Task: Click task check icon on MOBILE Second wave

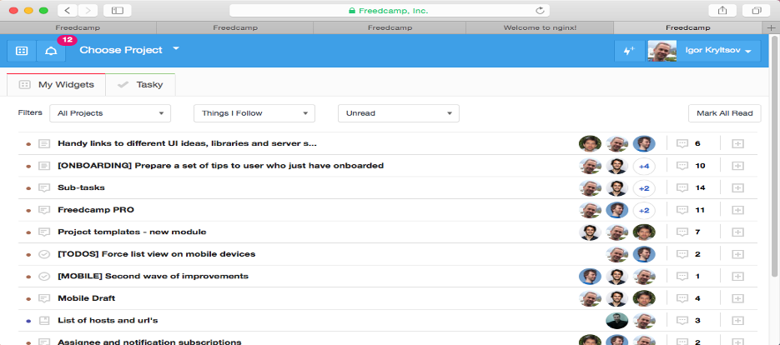Action: pos(44,276)
